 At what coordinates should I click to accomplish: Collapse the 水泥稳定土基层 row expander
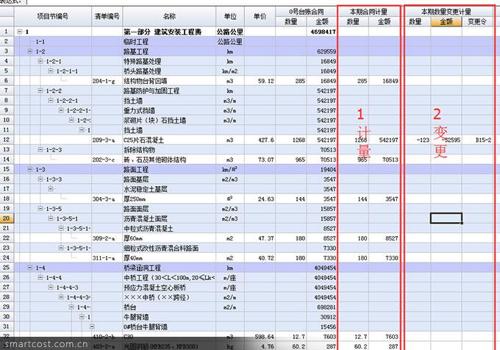coord(51,189)
